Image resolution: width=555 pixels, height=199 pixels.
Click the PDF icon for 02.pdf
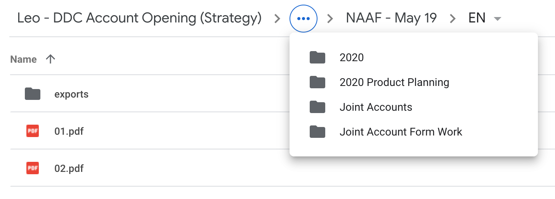[x=33, y=168]
